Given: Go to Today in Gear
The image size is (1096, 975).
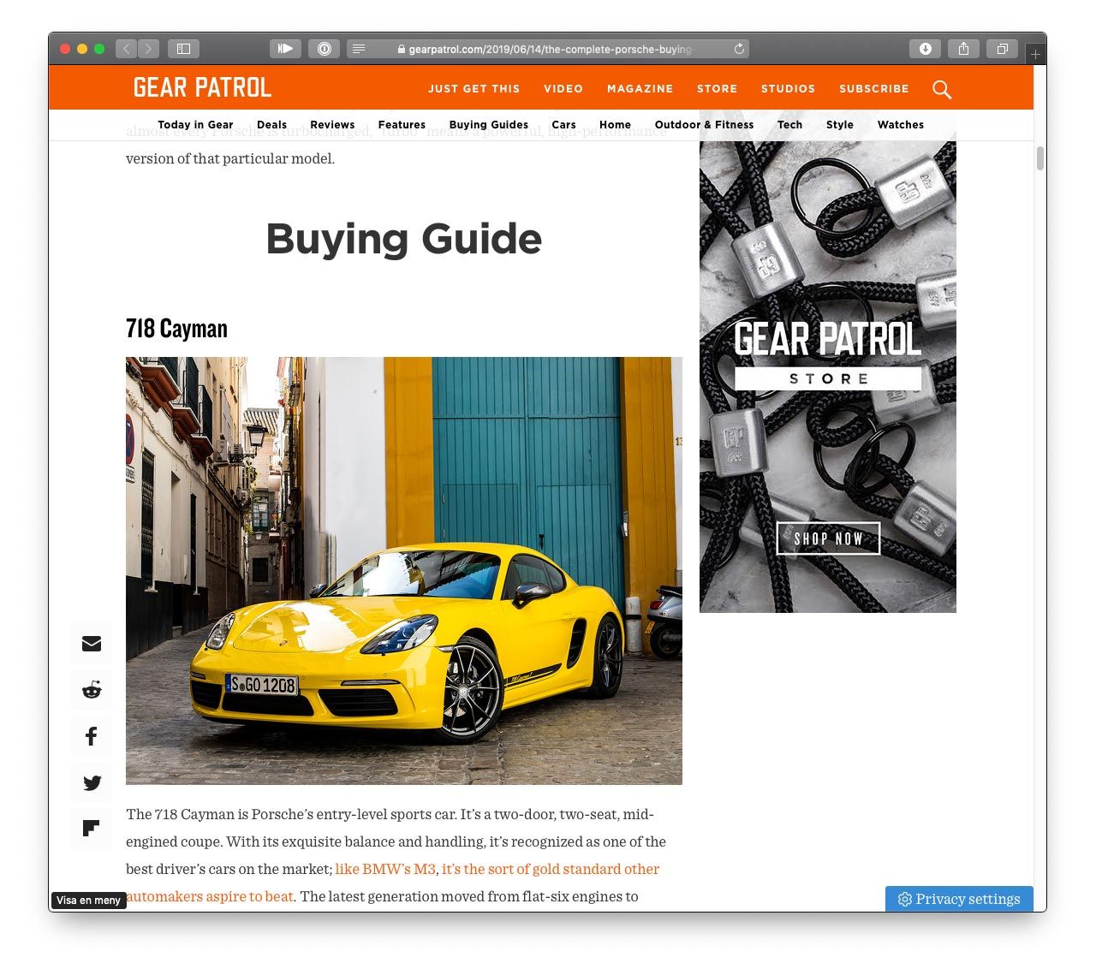Looking at the screenshot, I should (x=195, y=125).
